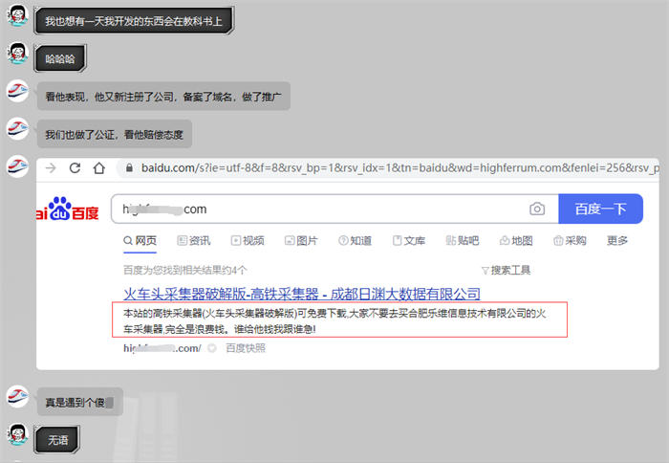Image resolution: width=669 pixels, height=463 pixels.
Task: Expand the 更多 menu
Action: click(x=617, y=241)
